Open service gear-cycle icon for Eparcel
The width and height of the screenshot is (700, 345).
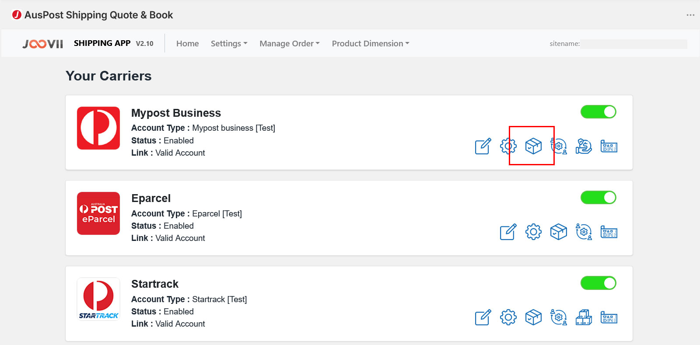584,232
